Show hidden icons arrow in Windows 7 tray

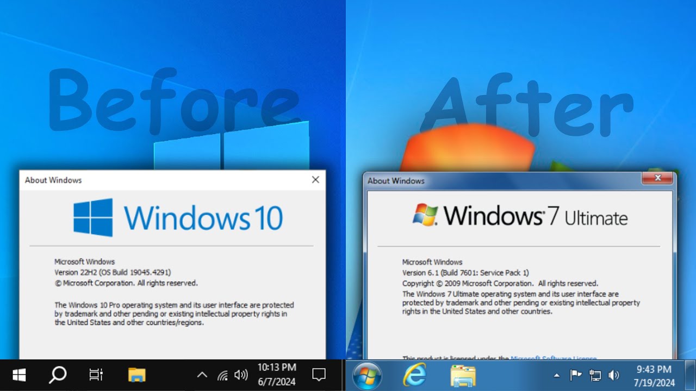click(556, 375)
